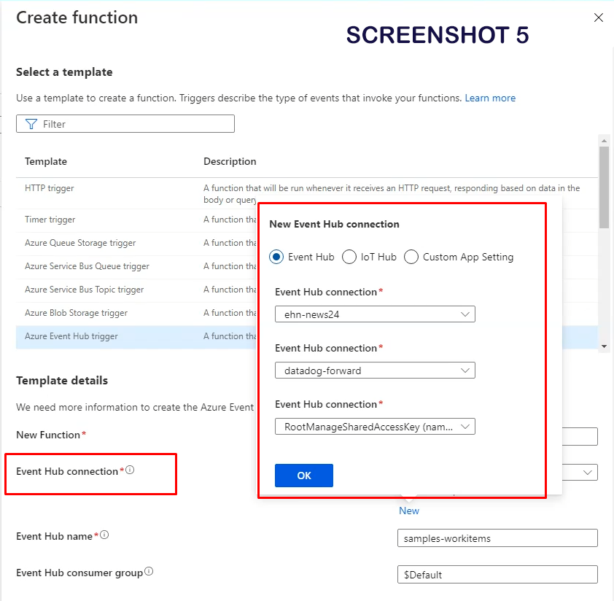Click the filter funnel icon
The width and height of the screenshot is (614, 601).
point(31,124)
